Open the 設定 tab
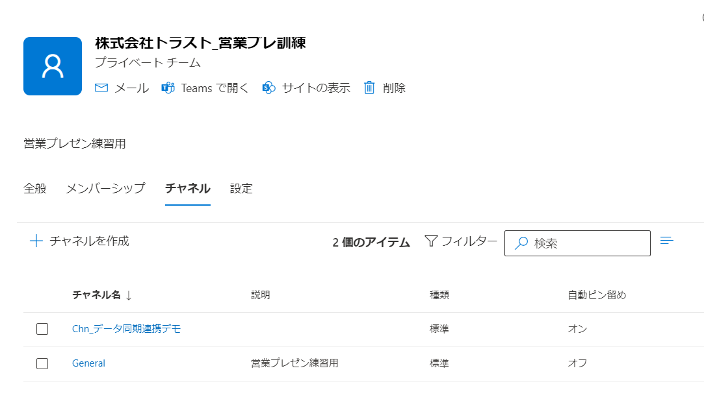 pyautogui.click(x=241, y=188)
